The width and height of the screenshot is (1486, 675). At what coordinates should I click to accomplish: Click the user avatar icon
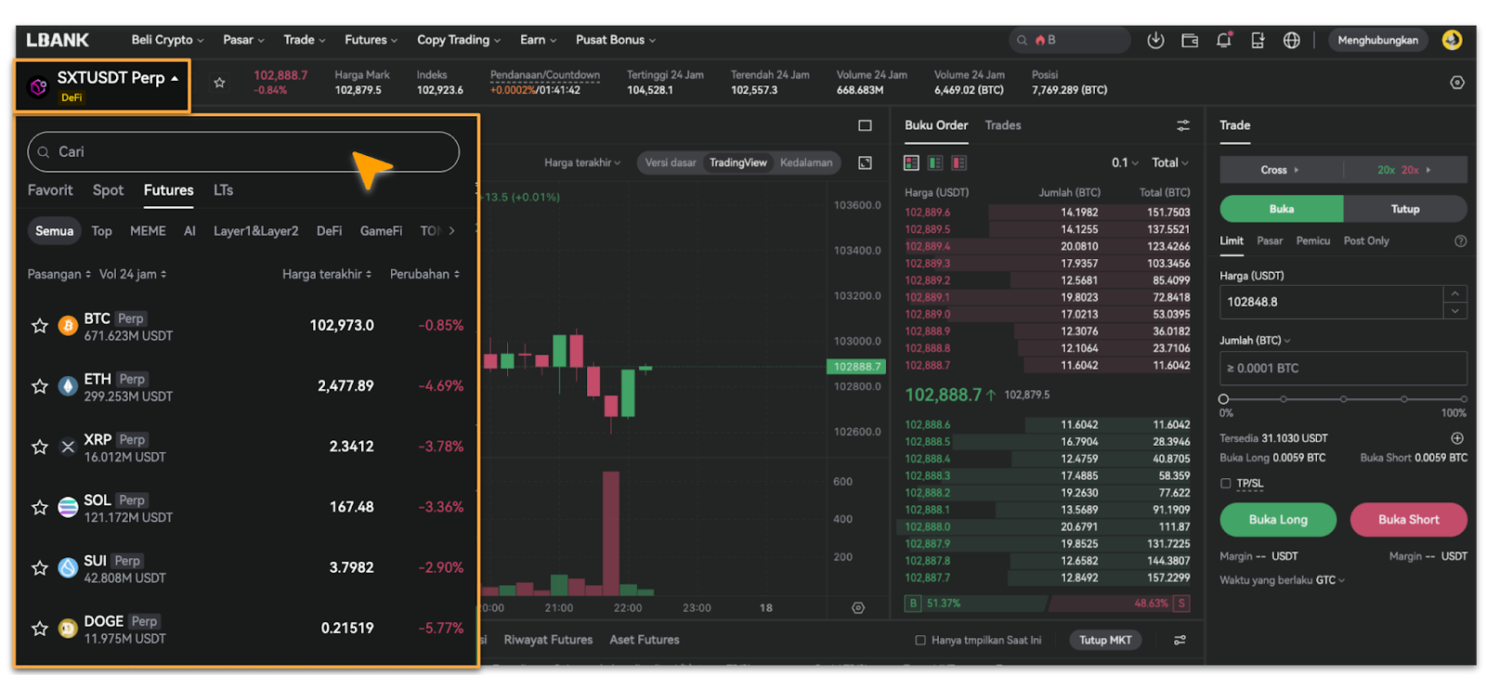(x=1452, y=40)
